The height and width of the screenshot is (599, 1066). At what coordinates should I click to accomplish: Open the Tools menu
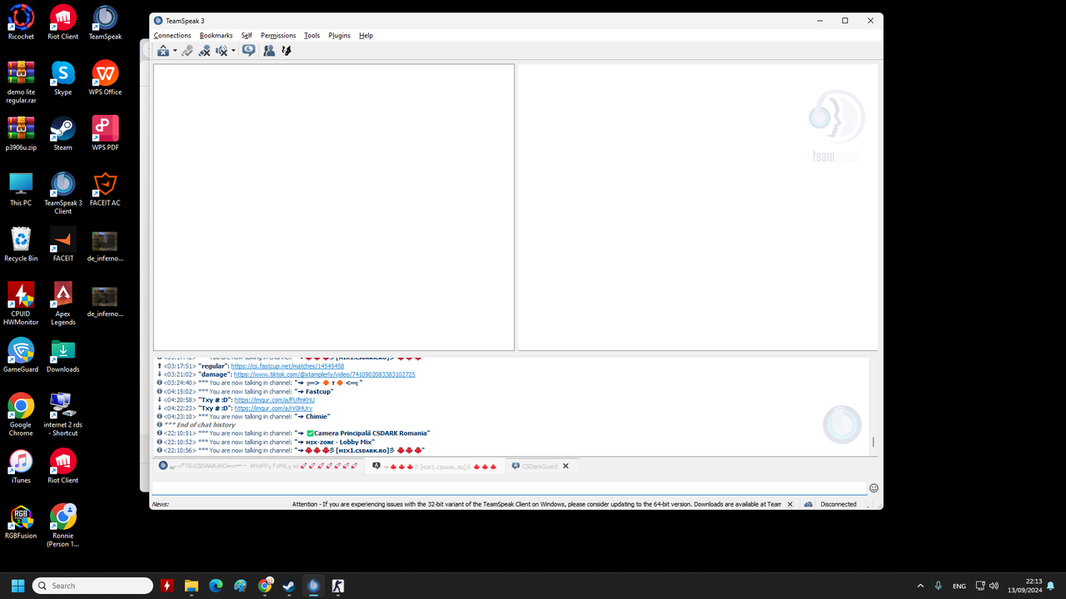click(311, 36)
